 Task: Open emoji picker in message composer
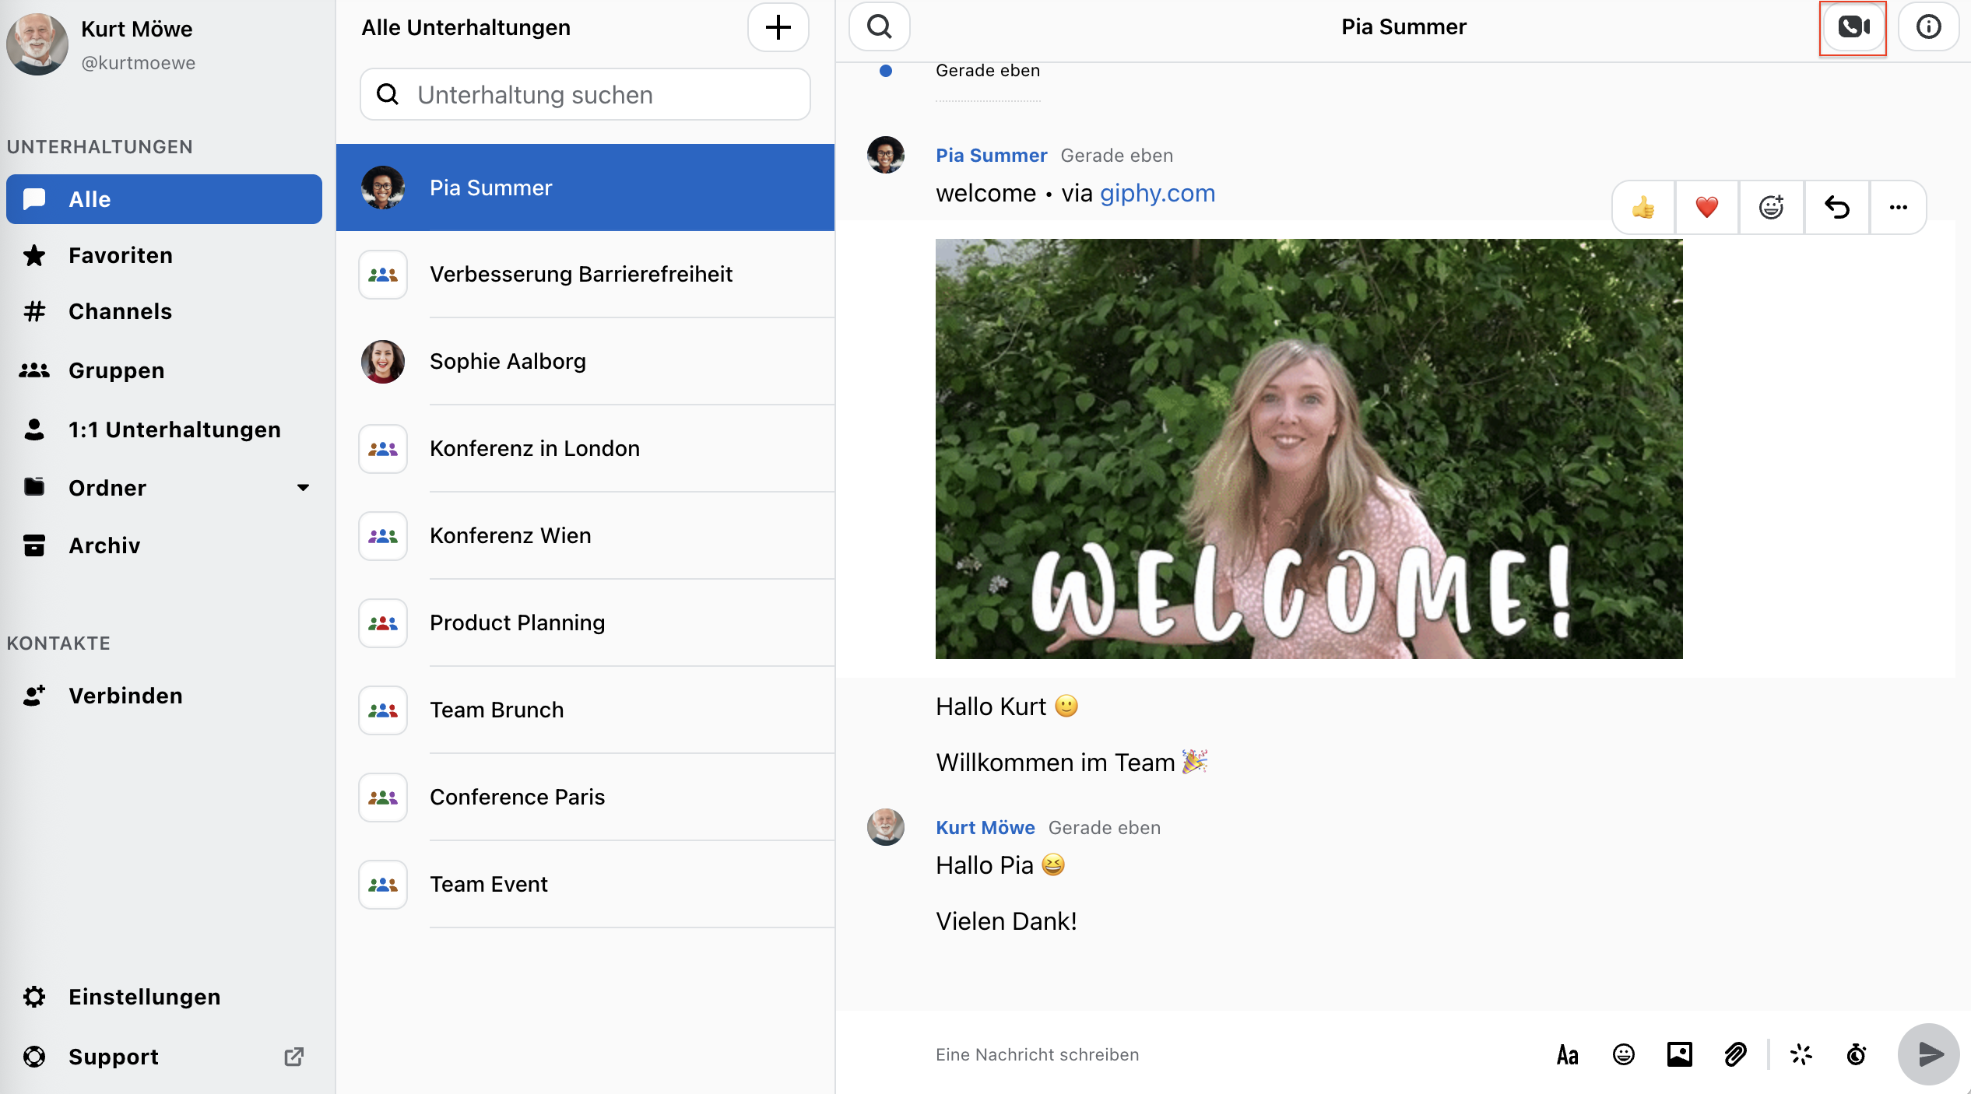pos(1624,1055)
